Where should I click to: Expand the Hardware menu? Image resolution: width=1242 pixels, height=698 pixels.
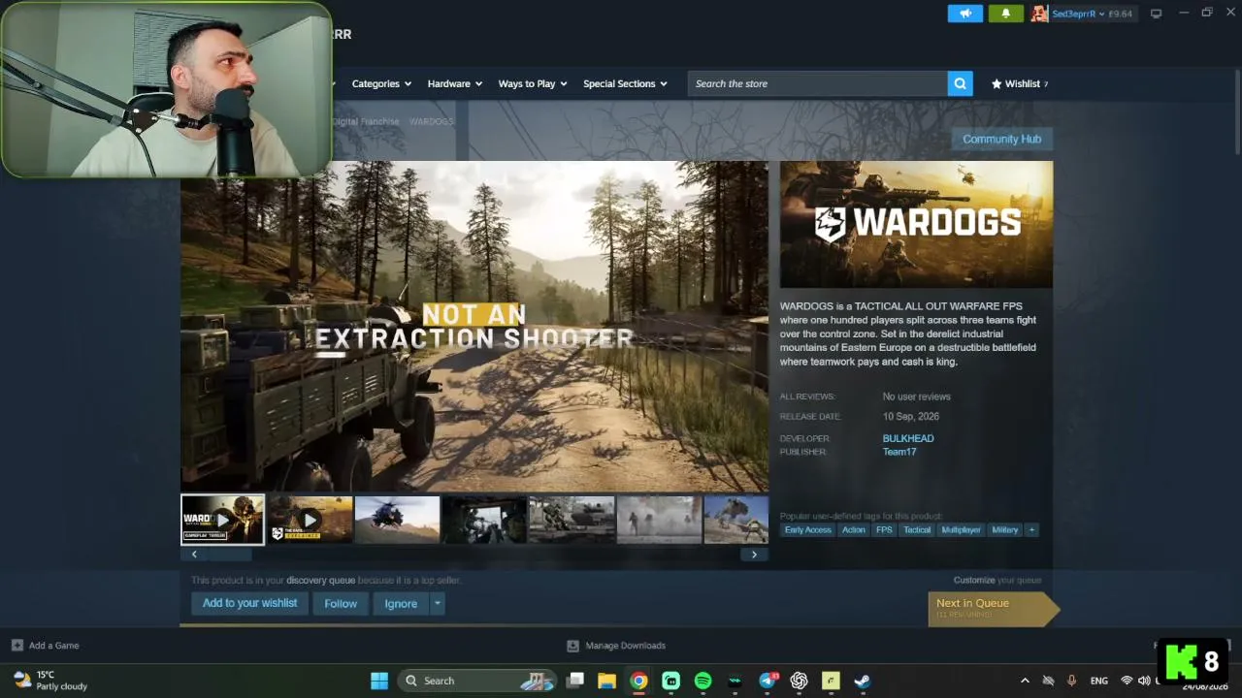[x=455, y=83]
